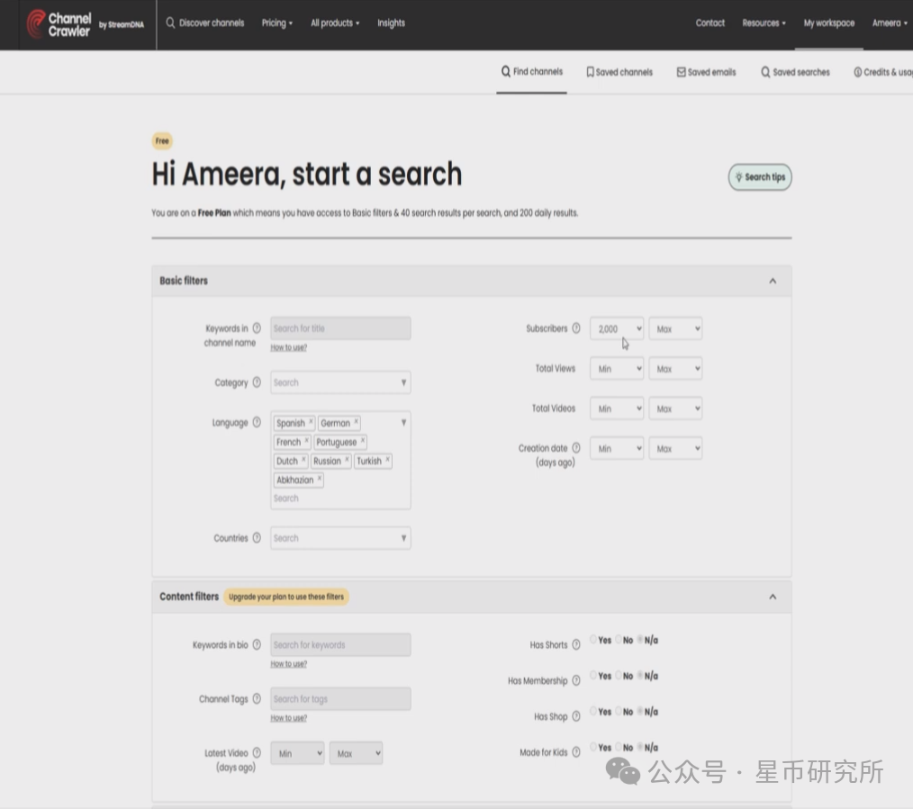Click help icon next to Category label
Image resolution: width=913 pixels, height=809 pixels.
257,382
